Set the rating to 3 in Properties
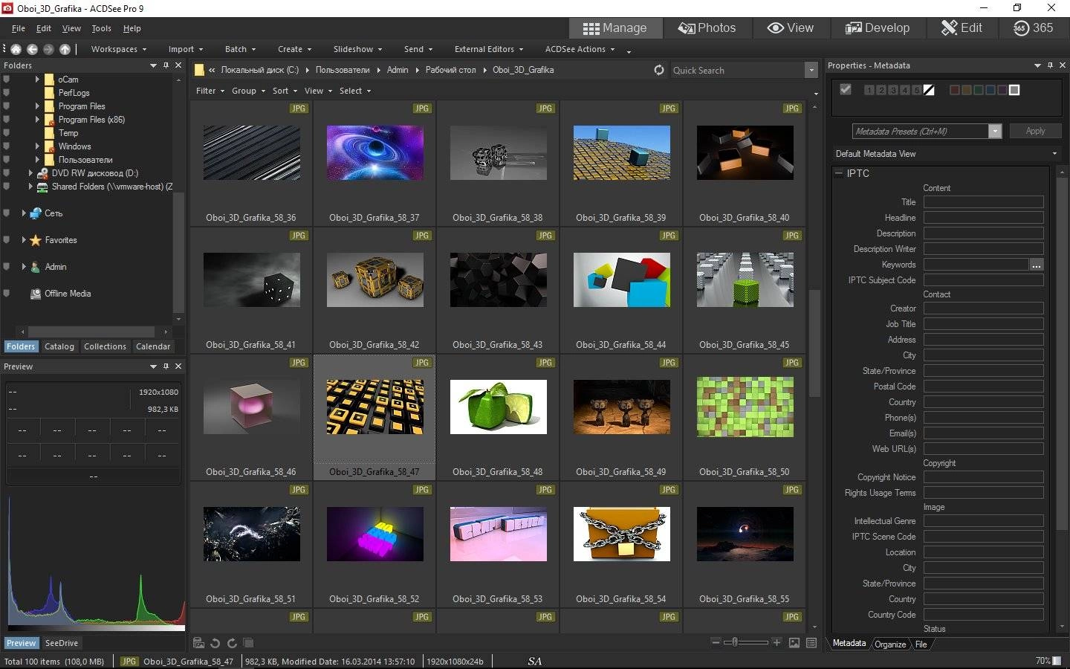Screen dimensions: 1070x669 tap(893, 90)
